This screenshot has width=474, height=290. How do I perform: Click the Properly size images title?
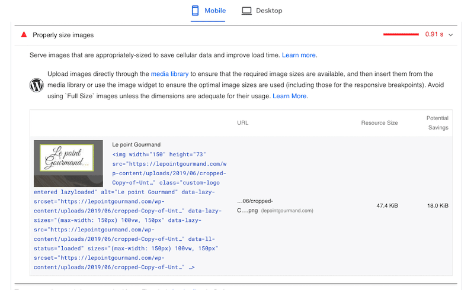pos(63,35)
